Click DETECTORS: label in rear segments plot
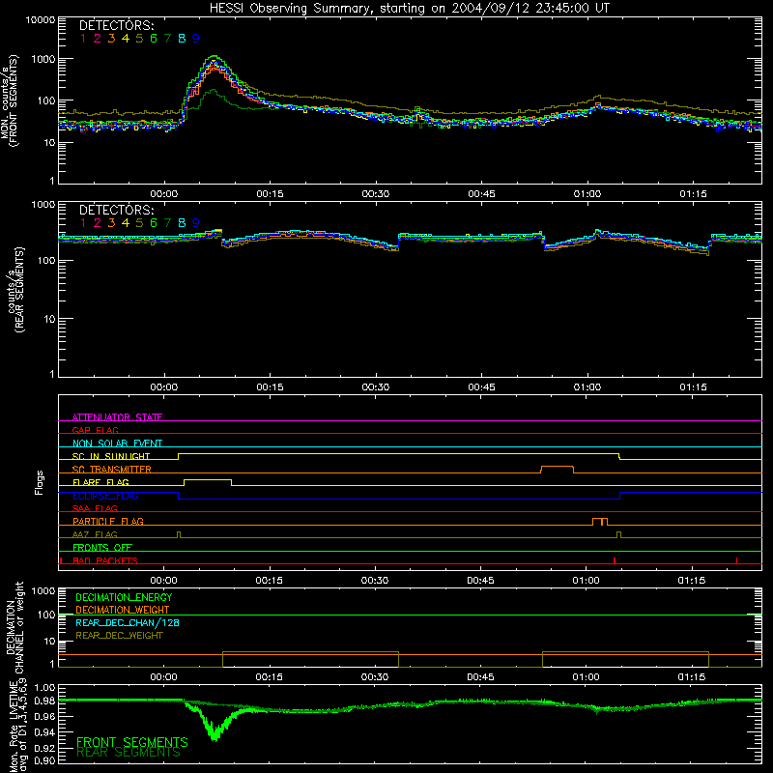Image resolution: width=773 pixels, height=773 pixels. pyautogui.click(x=116, y=211)
